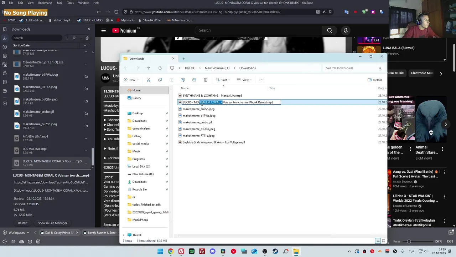Image resolution: width=456 pixels, height=257 pixels.
Task: Click the Share icon in Explorer toolbar
Action: [194, 80]
